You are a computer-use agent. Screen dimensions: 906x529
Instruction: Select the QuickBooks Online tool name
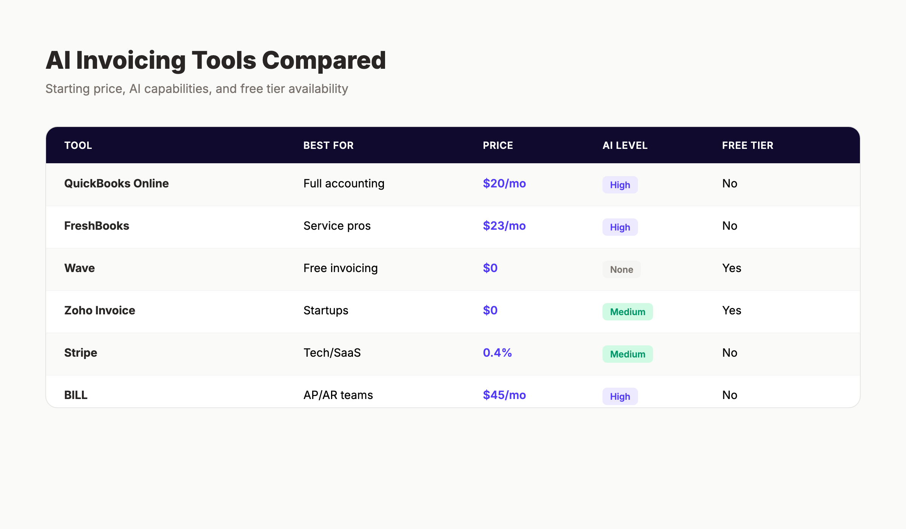point(116,184)
